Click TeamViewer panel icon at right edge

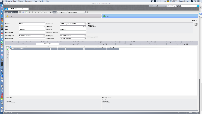click(200, 14)
